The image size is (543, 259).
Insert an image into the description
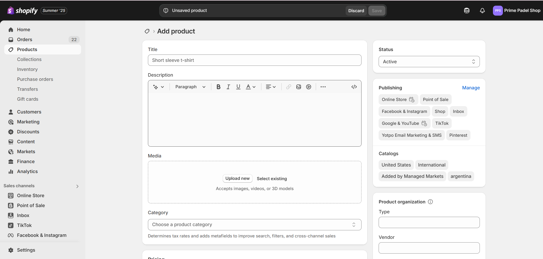tap(298, 87)
